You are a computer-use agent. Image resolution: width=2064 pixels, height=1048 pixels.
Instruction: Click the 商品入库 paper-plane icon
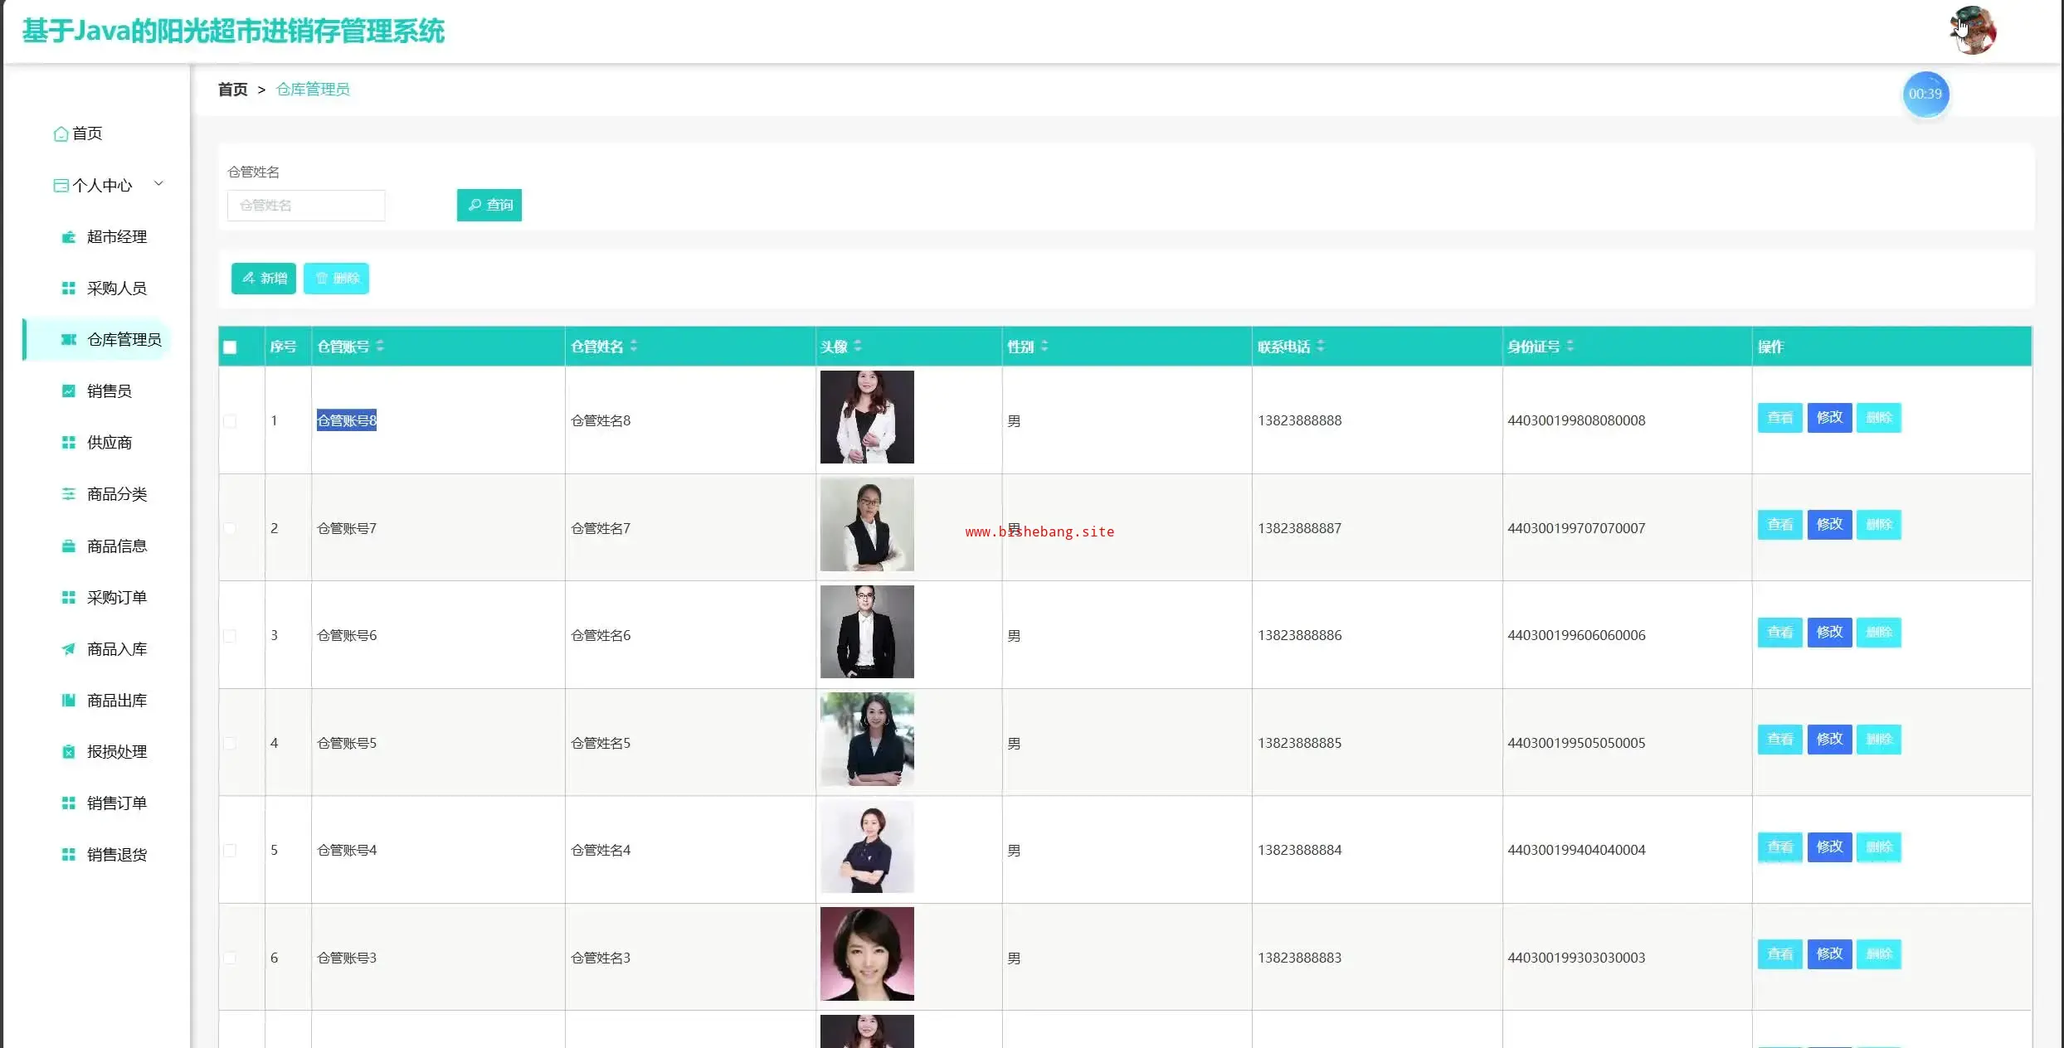68,649
